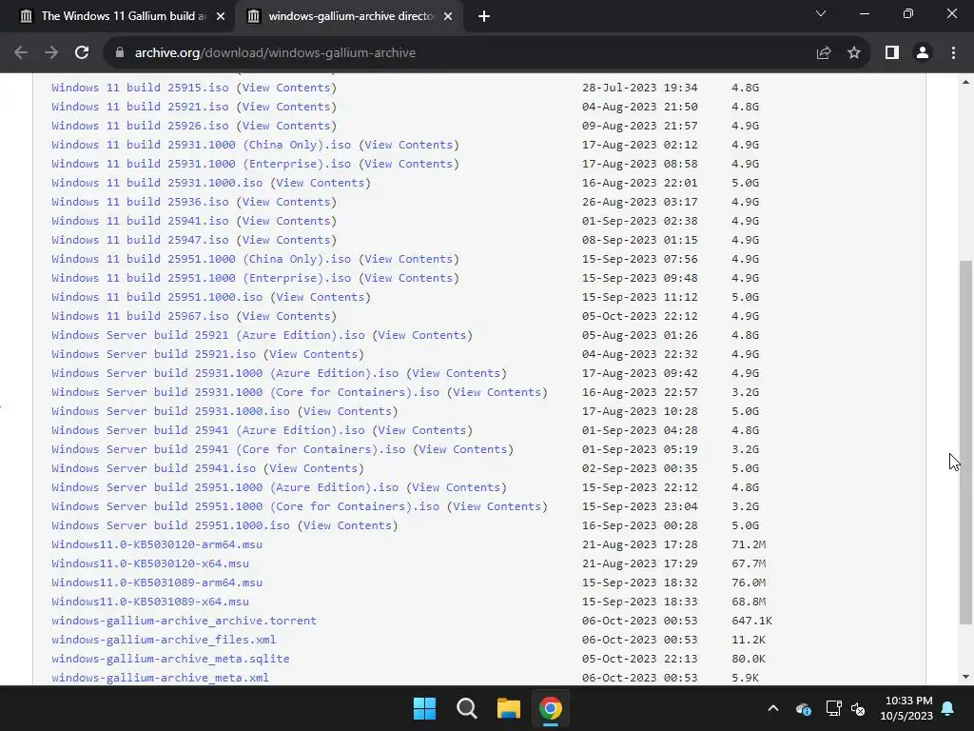Select the windows-gallium-archive directory tab

351,16
